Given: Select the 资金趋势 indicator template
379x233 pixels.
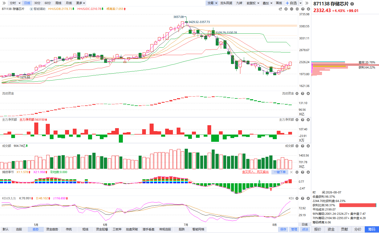Looking at the screenshot, I should (52, 229).
